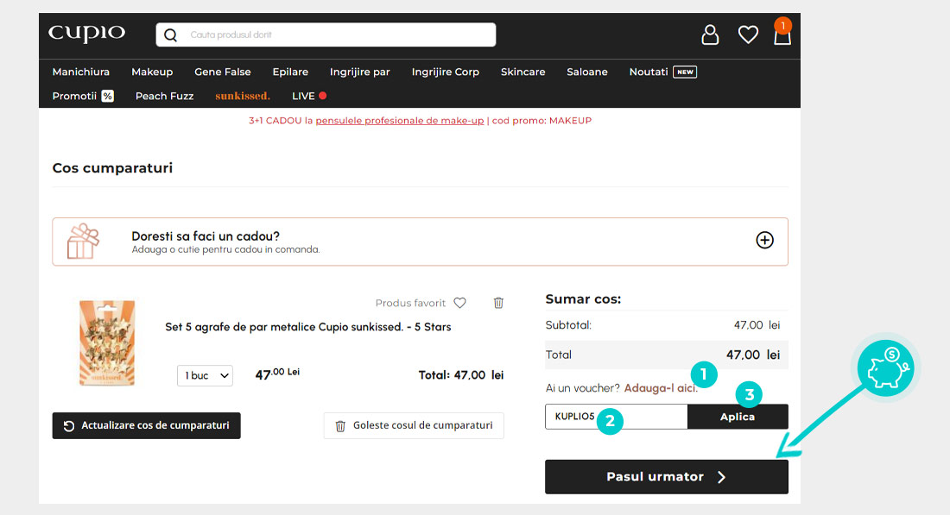Click the piggy bank savings icon
950x515 pixels.
point(888,367)
